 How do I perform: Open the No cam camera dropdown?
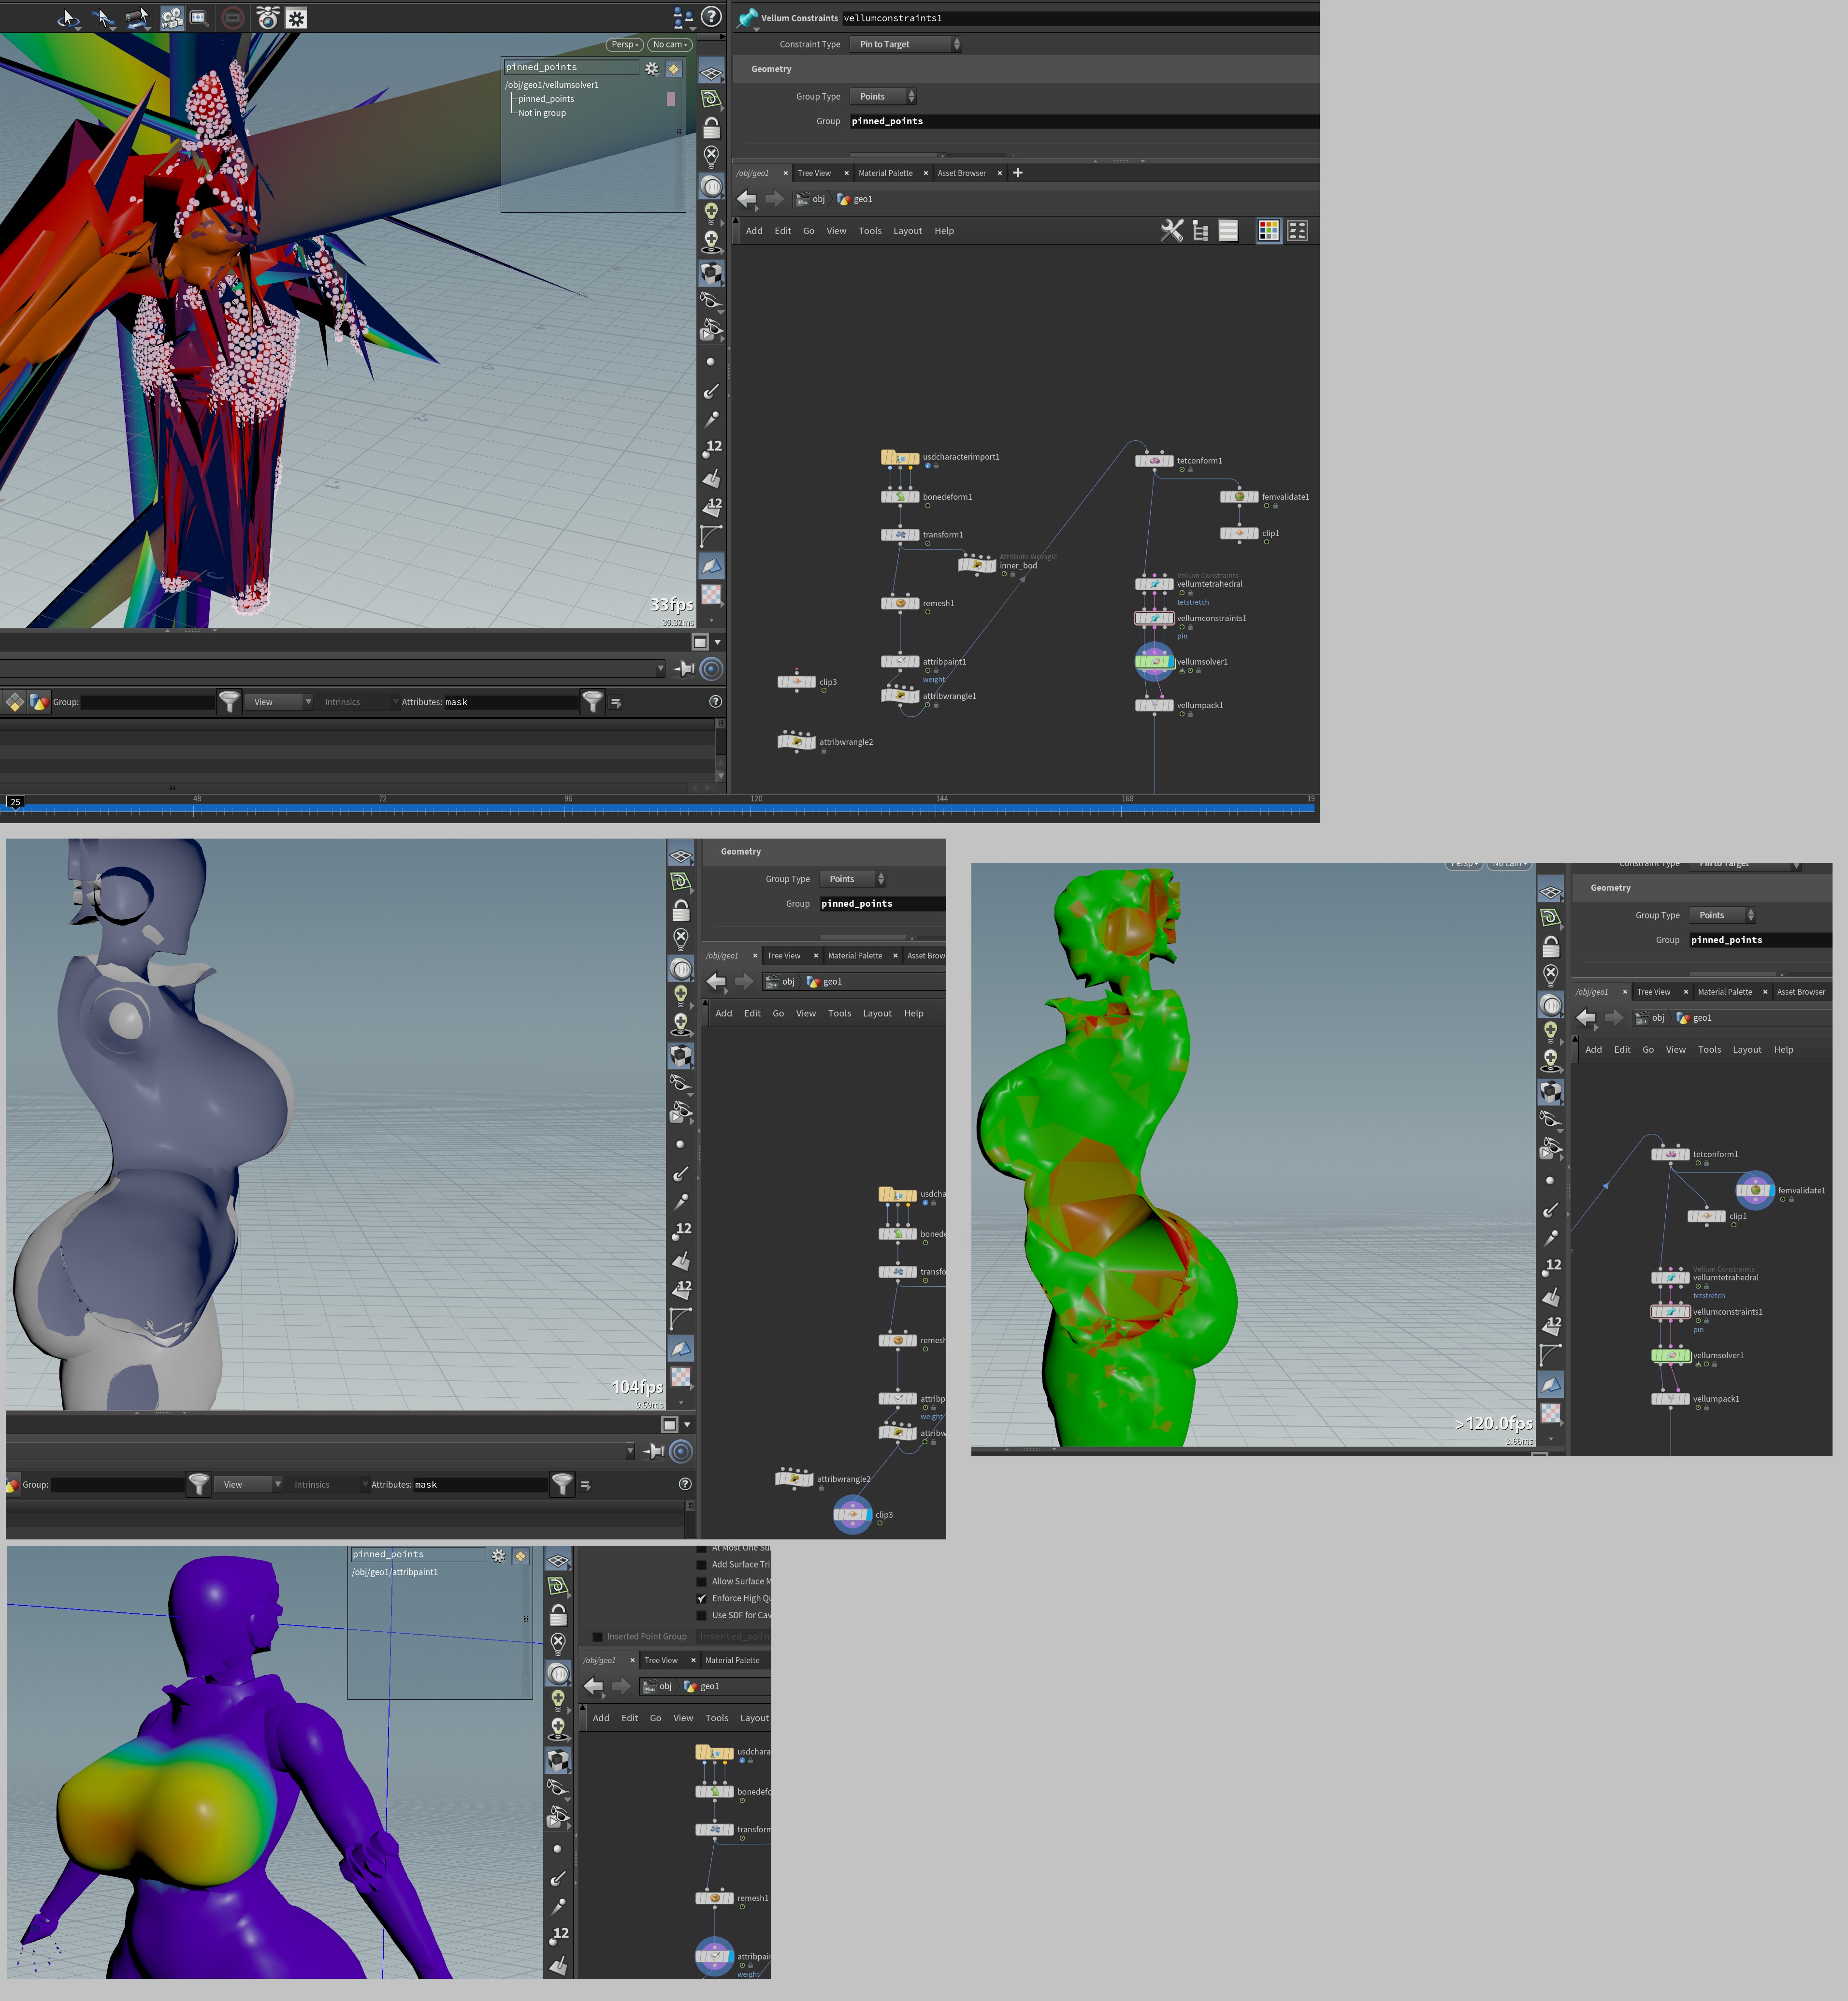click(x=669, y=44)
